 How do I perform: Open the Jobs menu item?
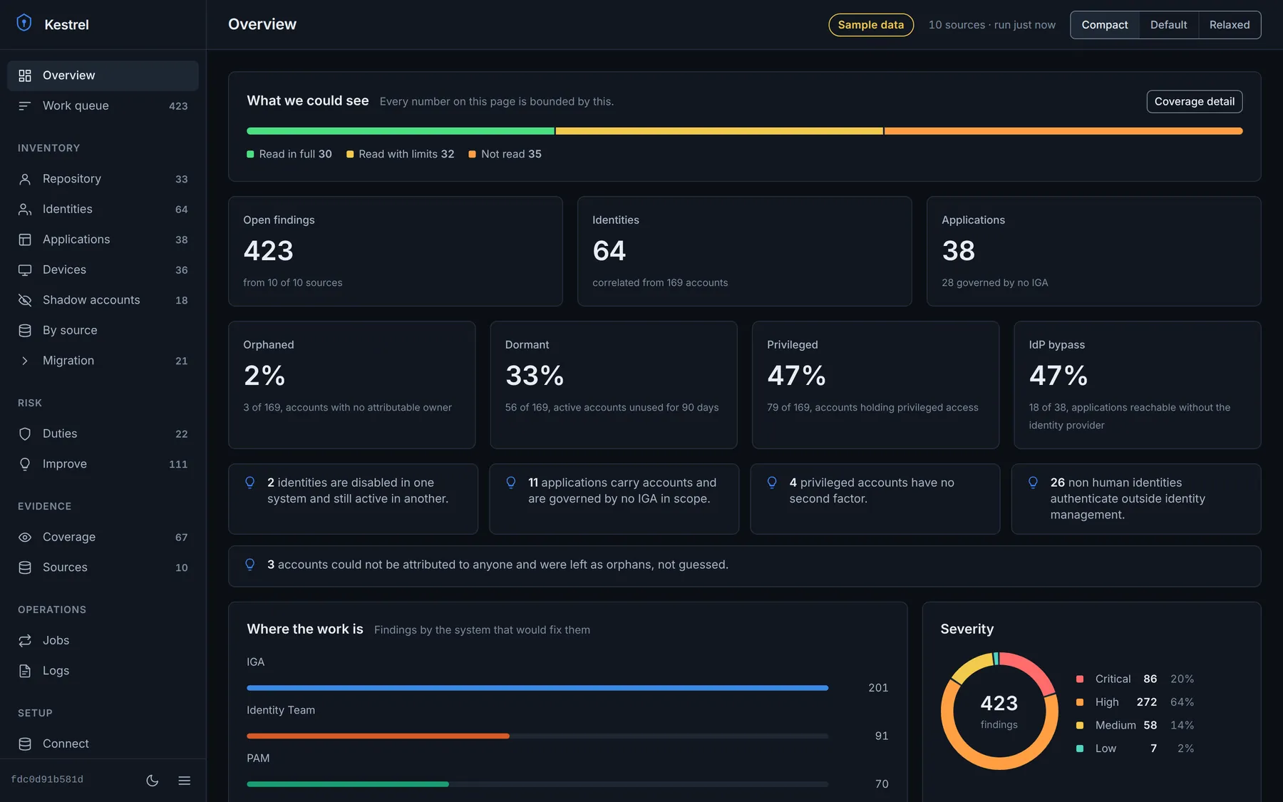coord(103,641)
